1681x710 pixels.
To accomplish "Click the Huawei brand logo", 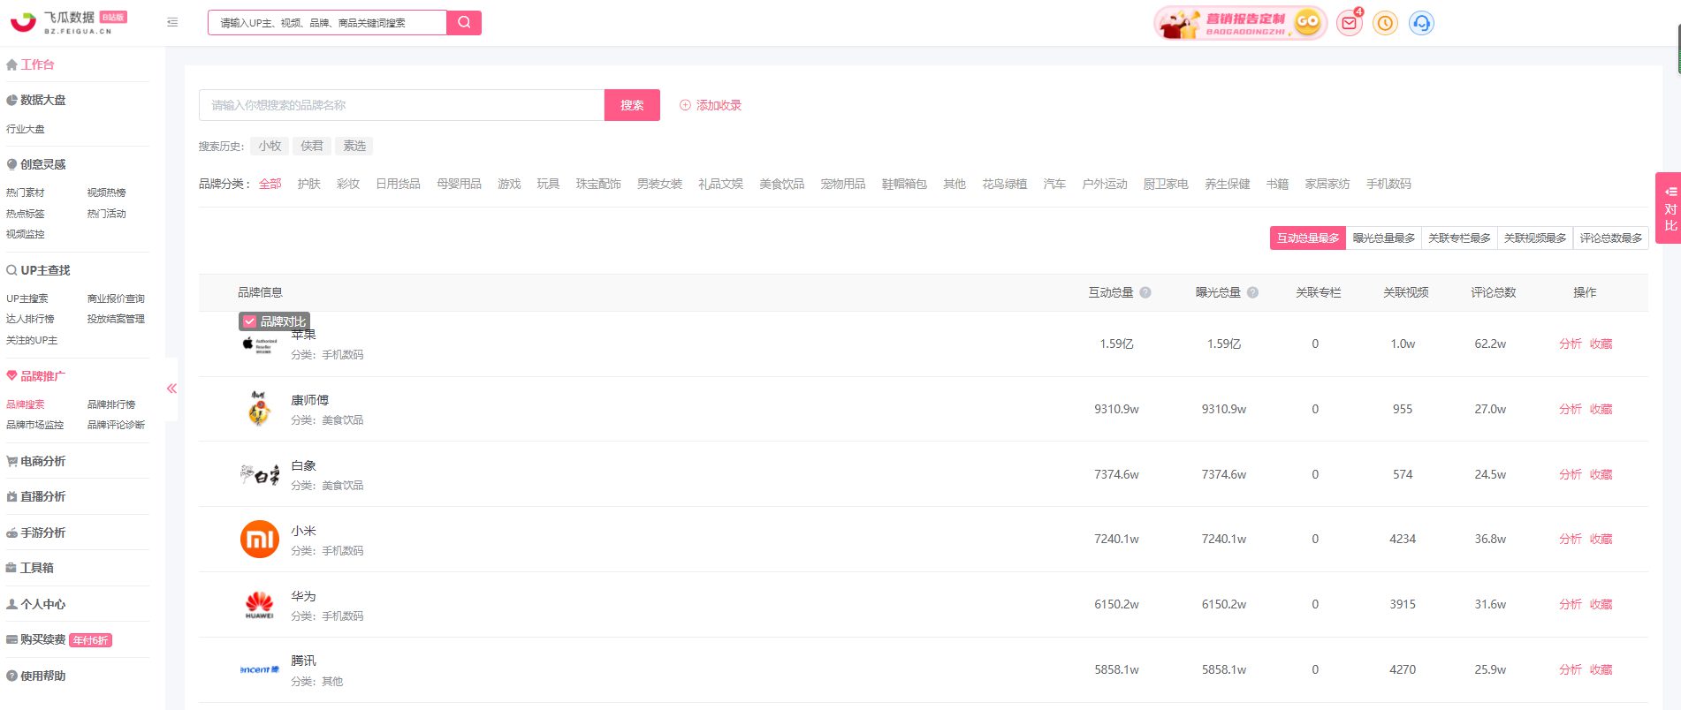I will click(259, 605).
